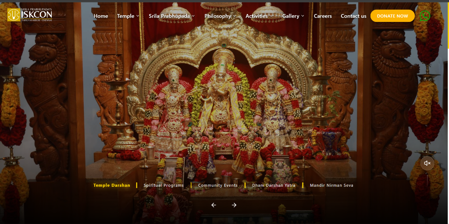The image size is (449, 224).
Task: Show the Community Events slide
Action: point(217,185)
